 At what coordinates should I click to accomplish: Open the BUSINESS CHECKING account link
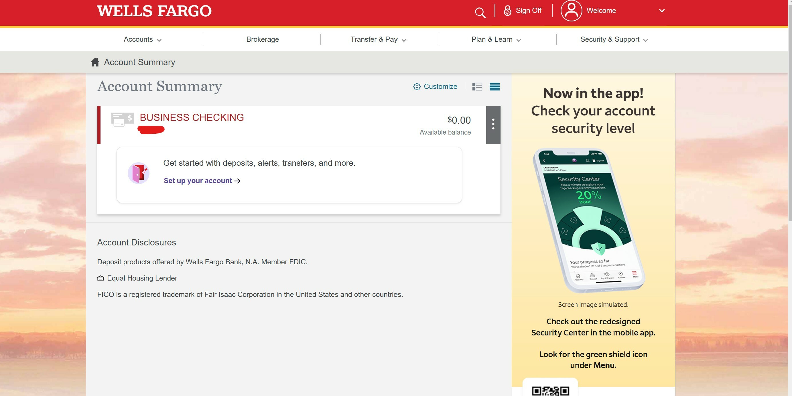click(192, 117)
